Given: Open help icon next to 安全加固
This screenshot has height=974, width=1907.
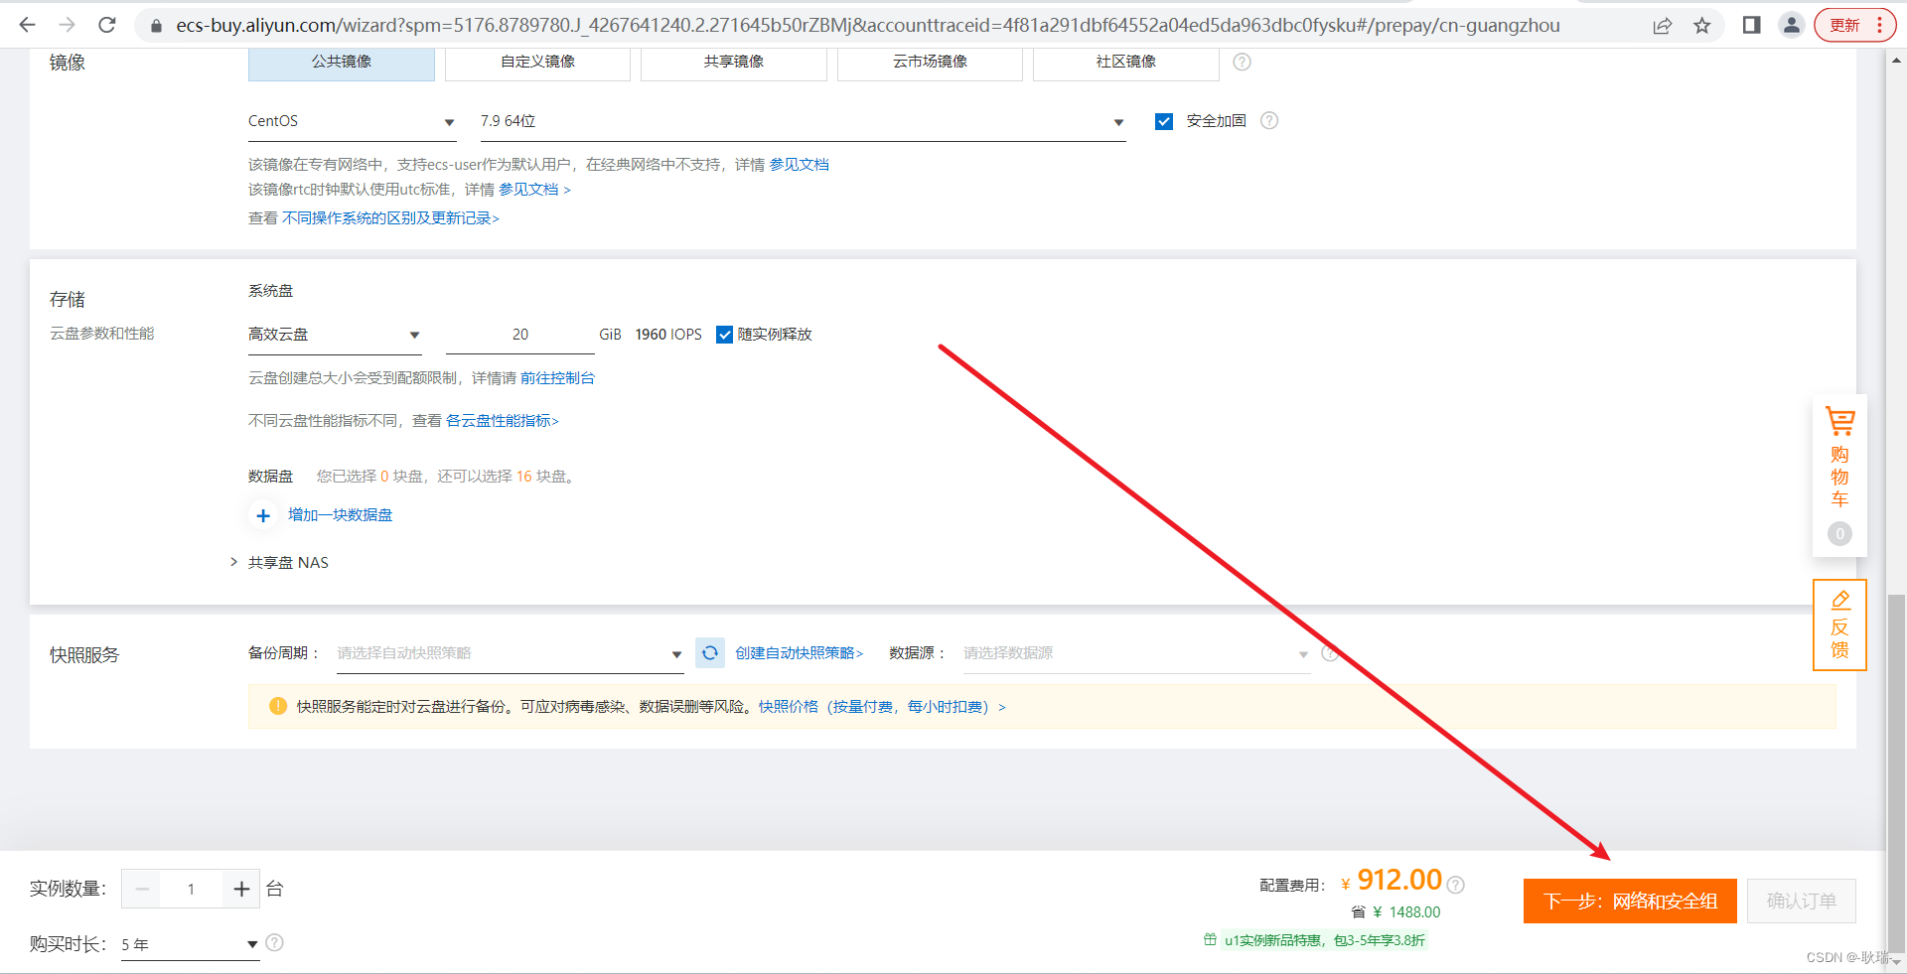Looking at the screenshot, I should click(1269, 121).
